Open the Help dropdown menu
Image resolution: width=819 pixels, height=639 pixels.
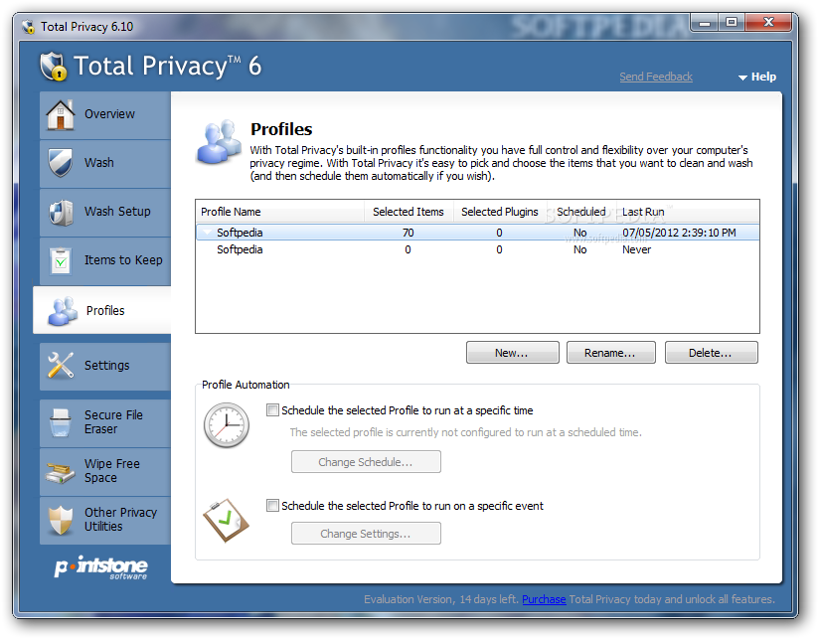(x=757, y=77)
